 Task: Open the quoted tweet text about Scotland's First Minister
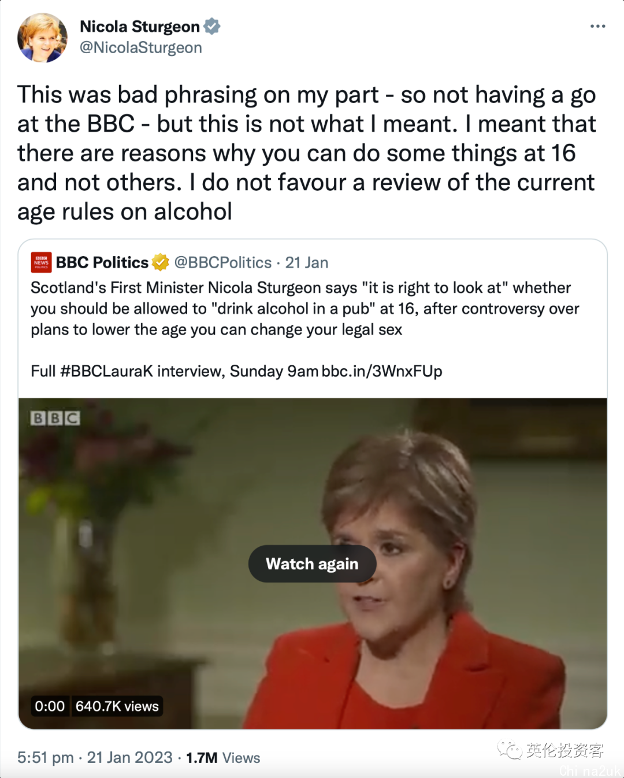(x=305, y=309)
